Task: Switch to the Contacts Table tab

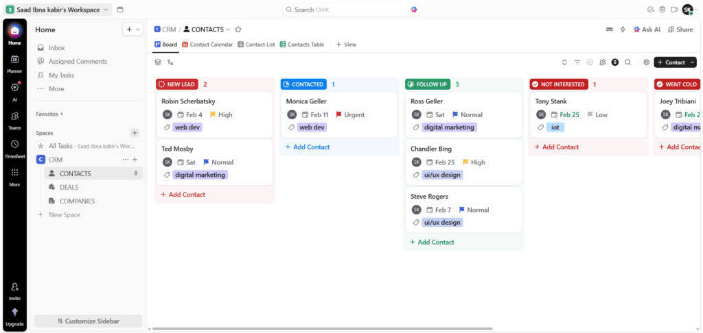Action: click(x=302, y=45)
